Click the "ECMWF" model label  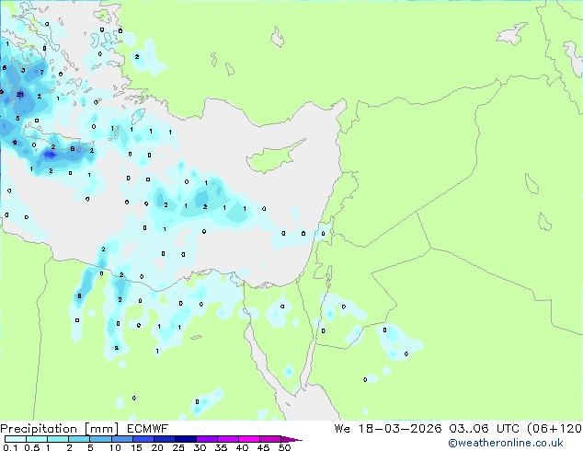pos(148,429)
